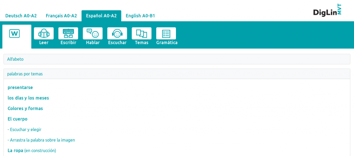Open the vocabulary W icon section
The width and height of the screenshot is (354, 156).
[15, 33]
